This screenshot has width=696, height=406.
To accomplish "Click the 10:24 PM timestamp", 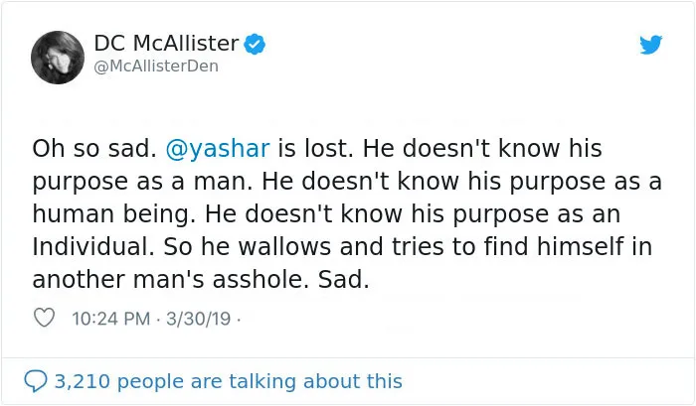I will tap(111, 319).
